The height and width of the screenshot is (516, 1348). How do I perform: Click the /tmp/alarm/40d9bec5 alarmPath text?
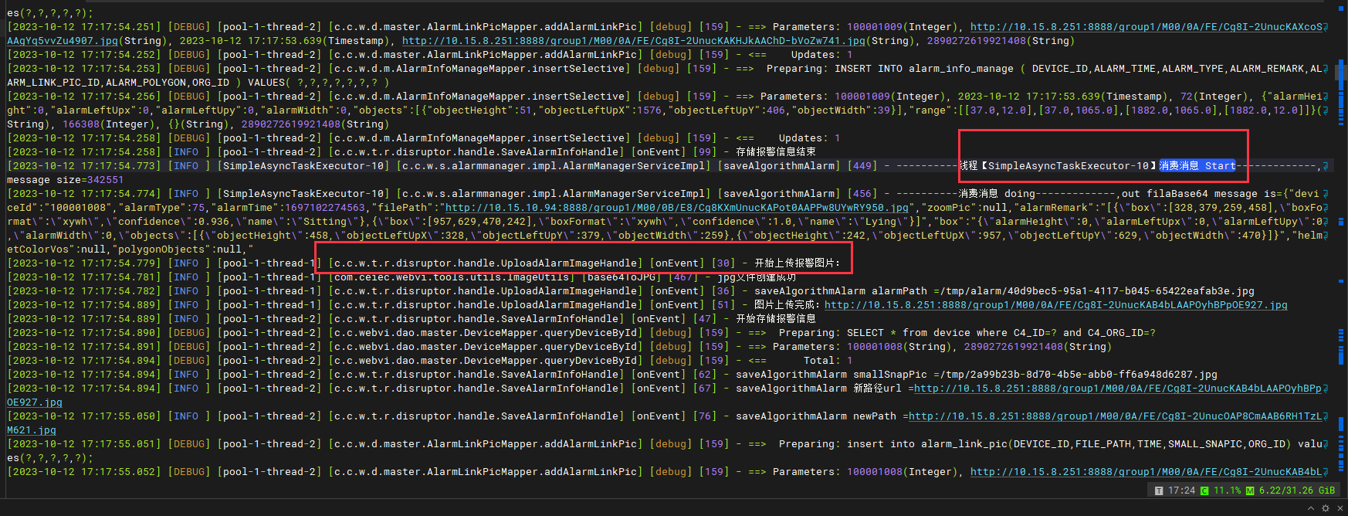1097,291
